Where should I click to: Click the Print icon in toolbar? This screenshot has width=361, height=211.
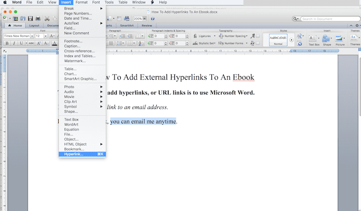click(x=39, y=19)
